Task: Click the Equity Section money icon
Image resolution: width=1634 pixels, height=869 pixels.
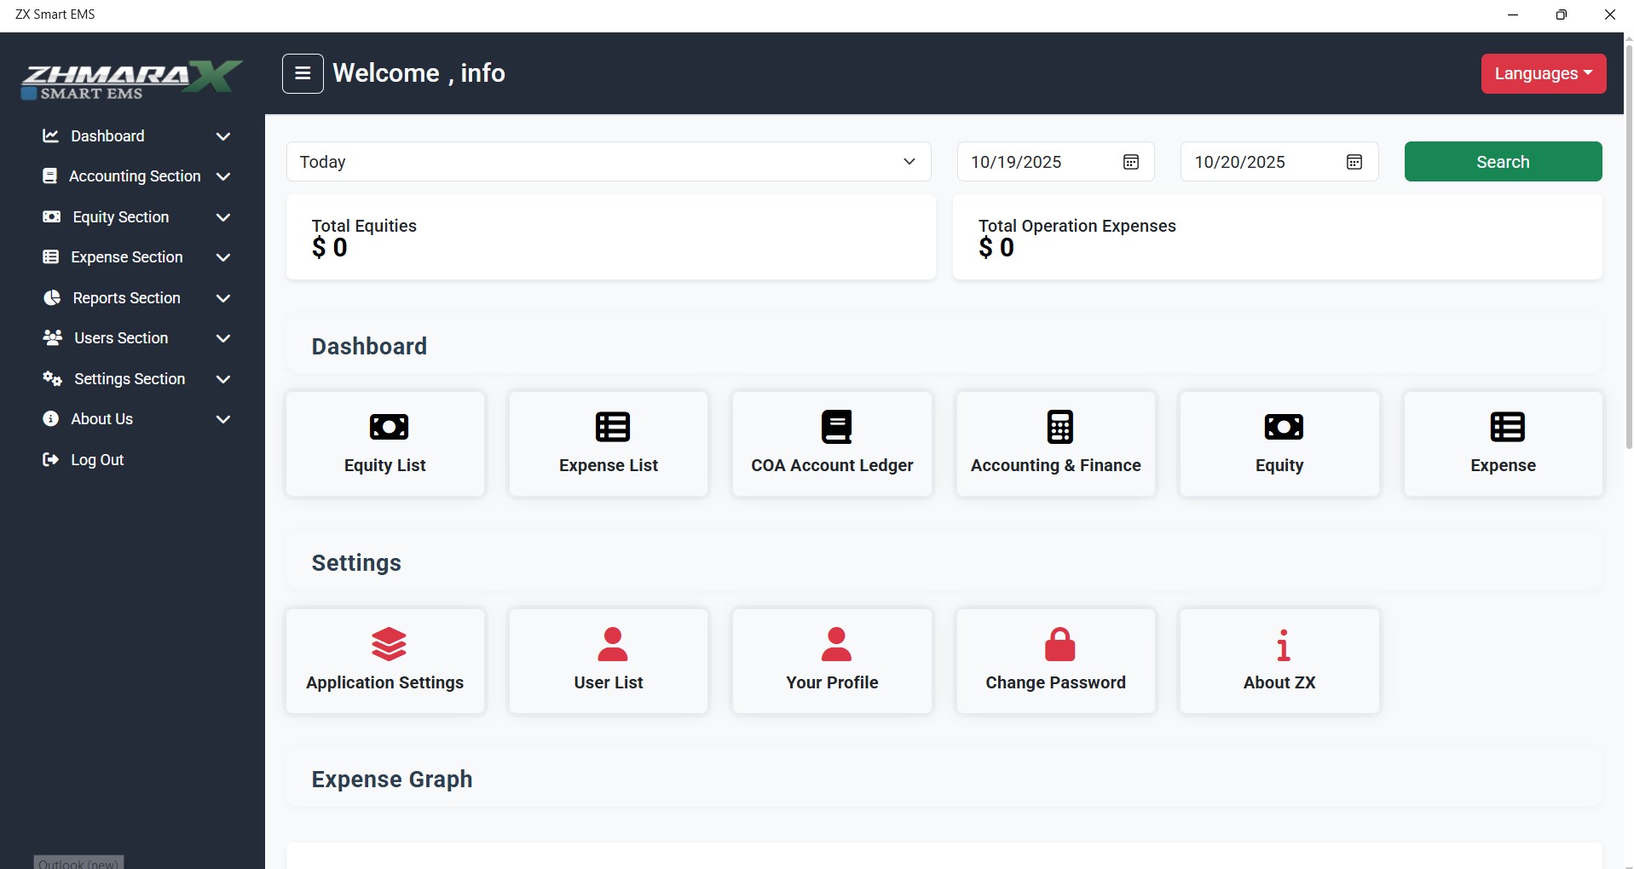Action: coord(51,216)
